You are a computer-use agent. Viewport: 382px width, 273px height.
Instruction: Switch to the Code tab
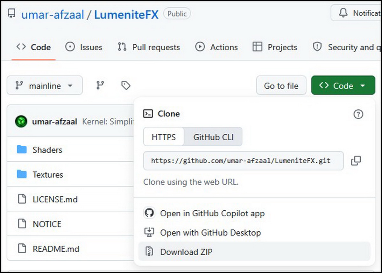33,47
